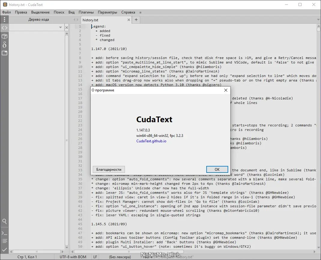Open the Вид menu
The height and width of the screenshot is (260, 321).
71,12
